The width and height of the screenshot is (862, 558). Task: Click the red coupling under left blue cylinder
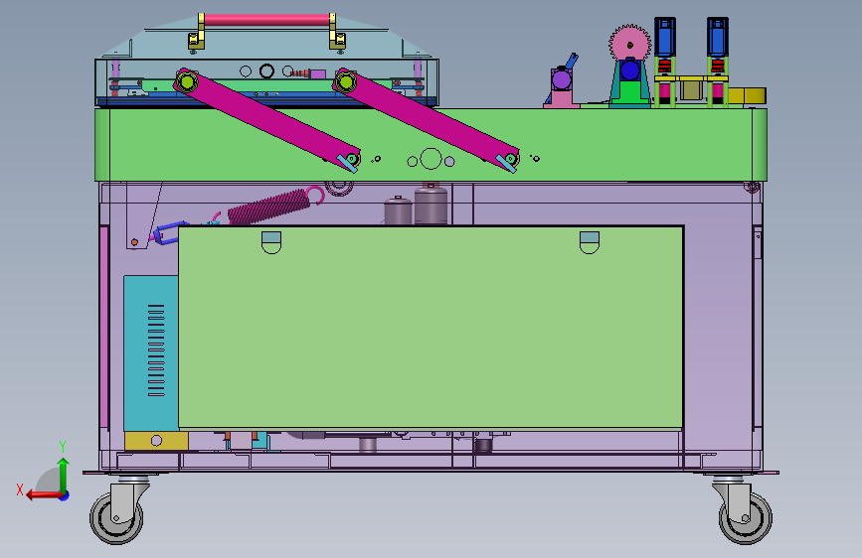pyautogui.click(x=664, y=67)
